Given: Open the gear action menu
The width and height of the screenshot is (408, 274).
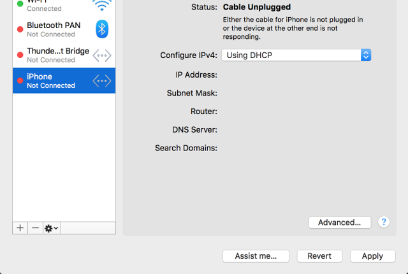Looking at the screenshot, I should (52, 228).
